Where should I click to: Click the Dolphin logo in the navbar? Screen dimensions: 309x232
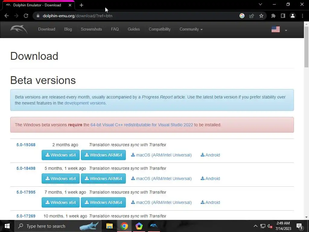click(19, 29)
